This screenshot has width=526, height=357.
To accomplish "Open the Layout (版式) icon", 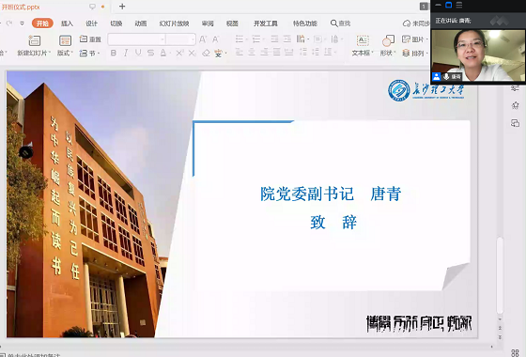I will click(x=65, y=40).
